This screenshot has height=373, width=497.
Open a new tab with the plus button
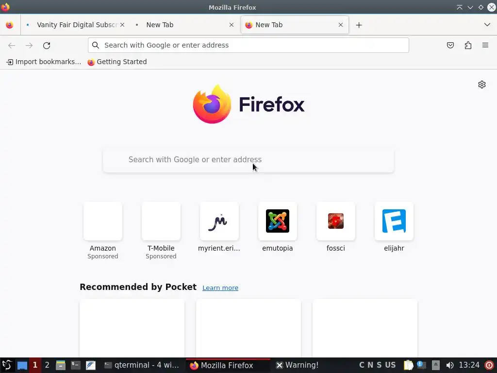pos(359,25)
